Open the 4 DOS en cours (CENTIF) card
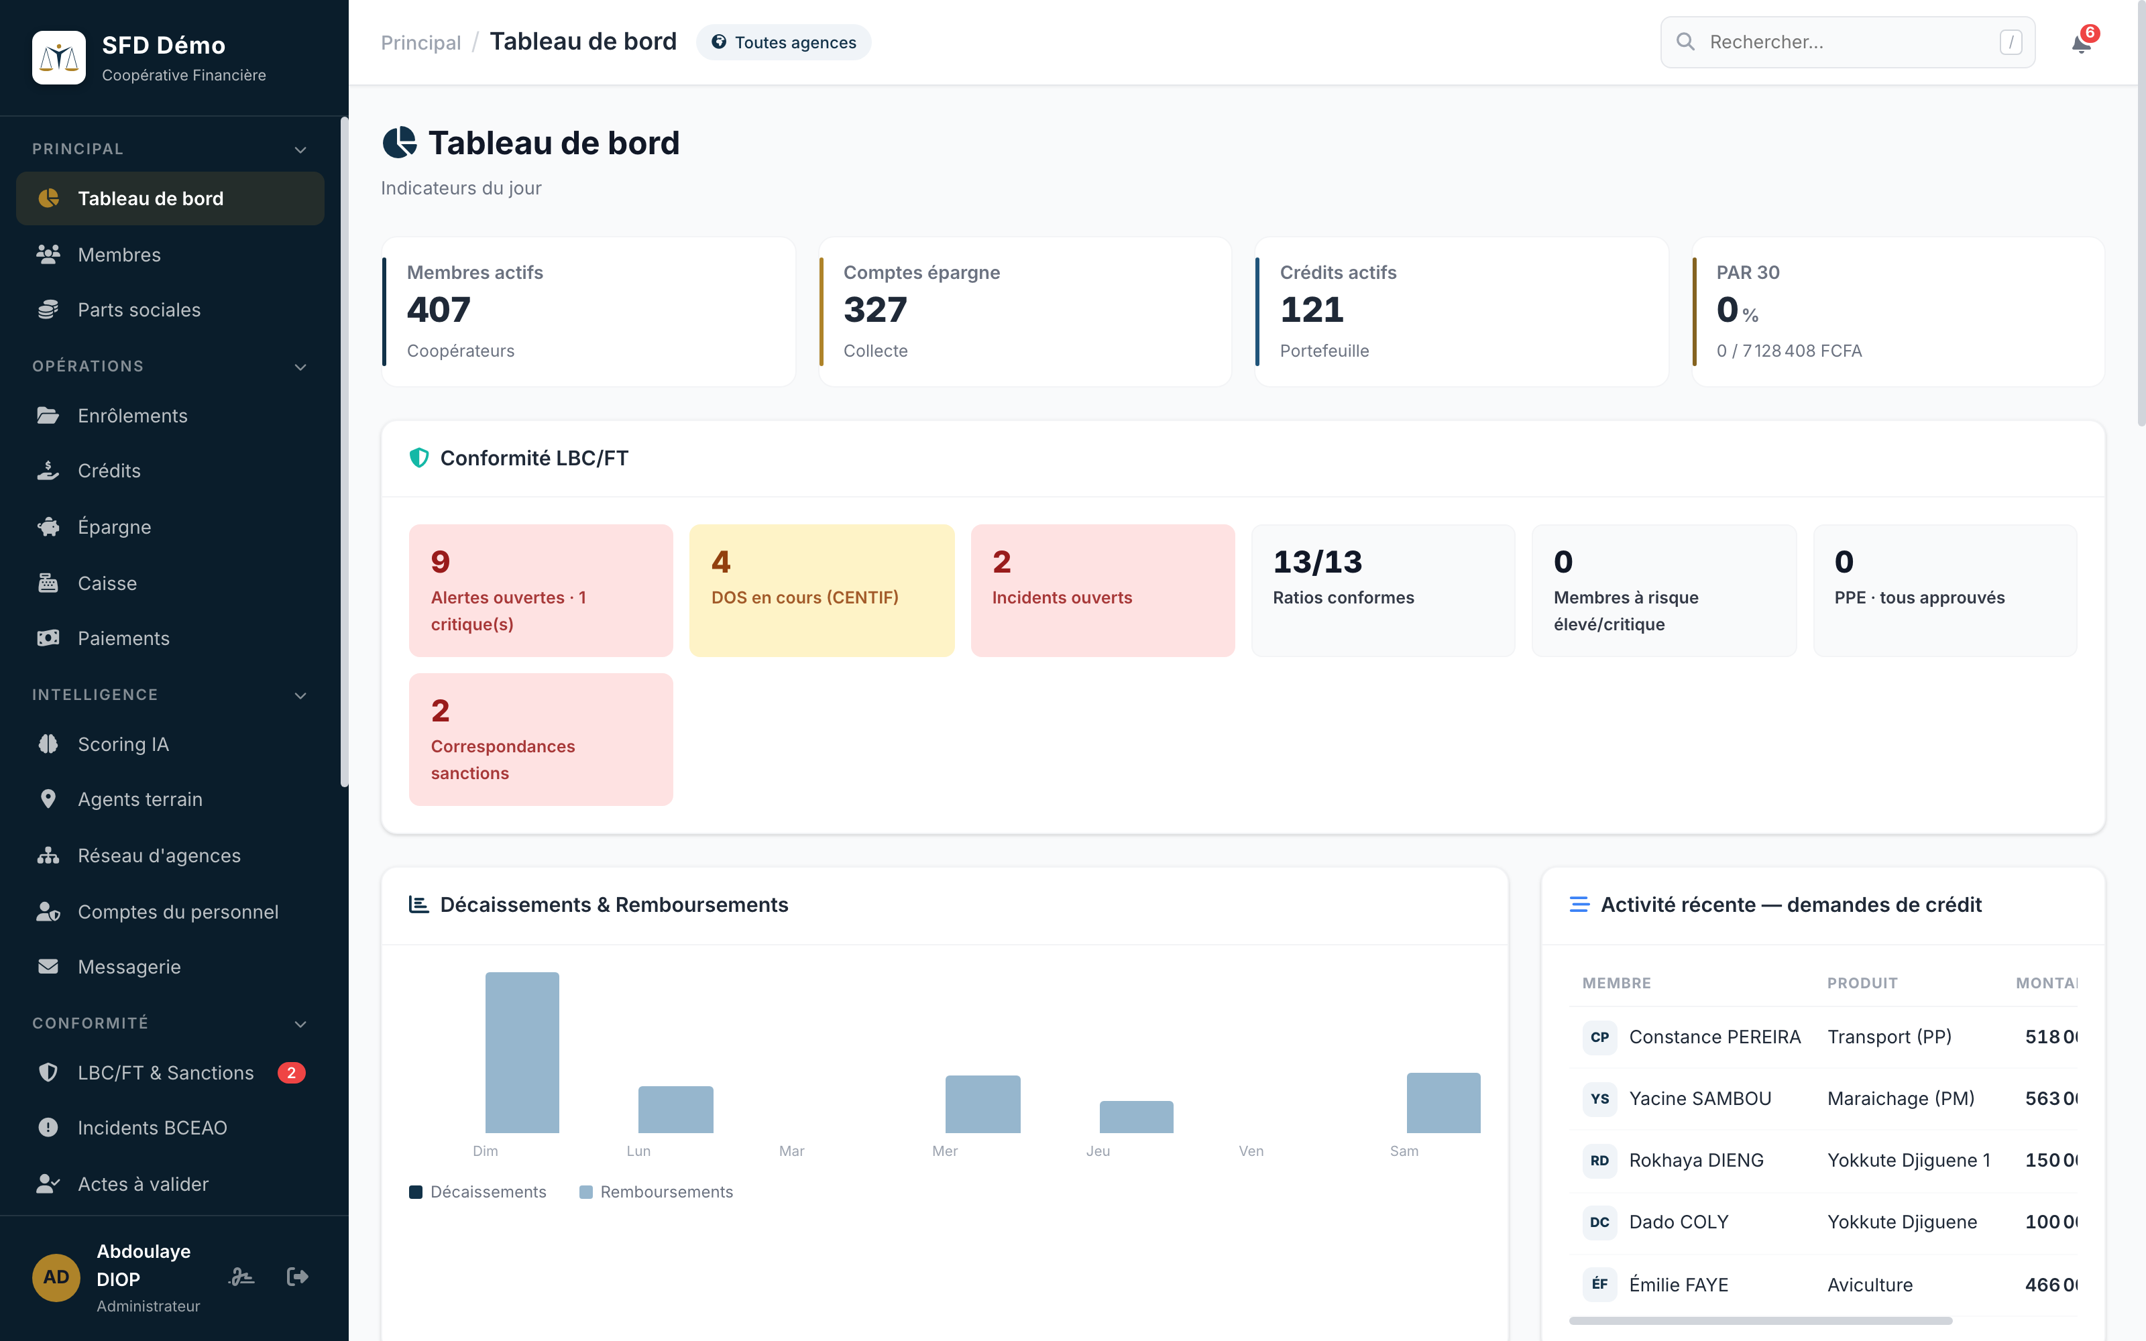 coord(821,591)
